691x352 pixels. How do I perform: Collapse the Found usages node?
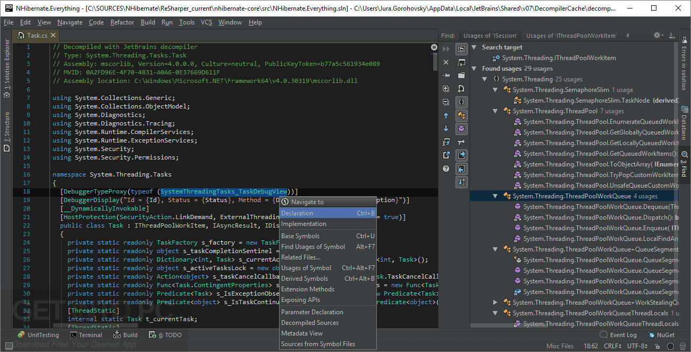pos(475,69)
